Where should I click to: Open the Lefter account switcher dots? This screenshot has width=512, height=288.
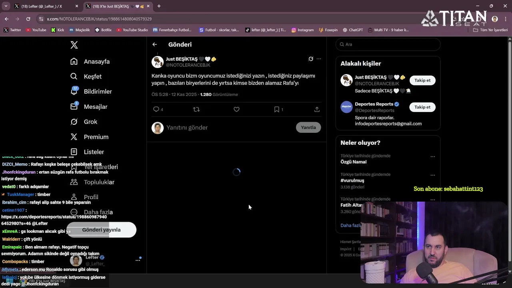pyautogui.click(x=138, y=260)
